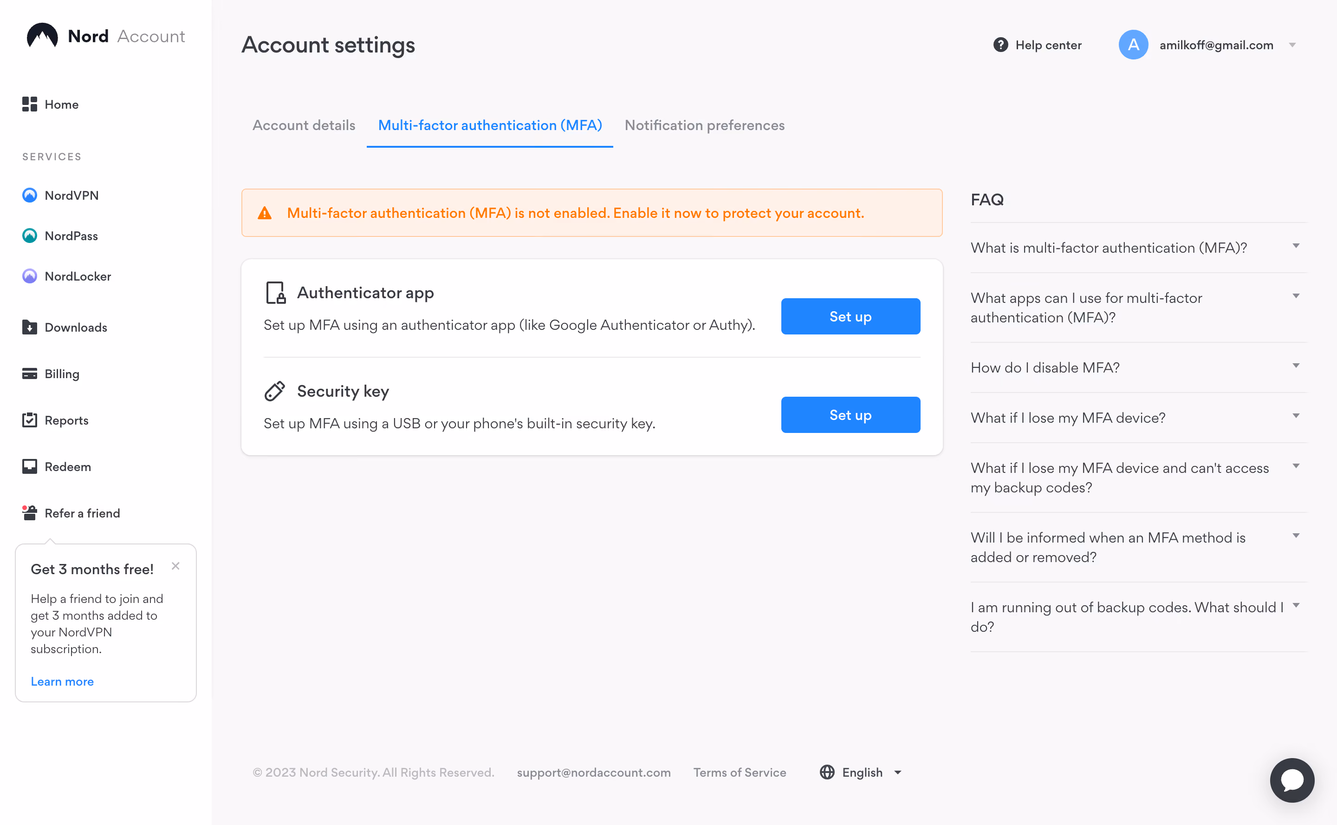Click the Billing card icon

coord(29,374)
